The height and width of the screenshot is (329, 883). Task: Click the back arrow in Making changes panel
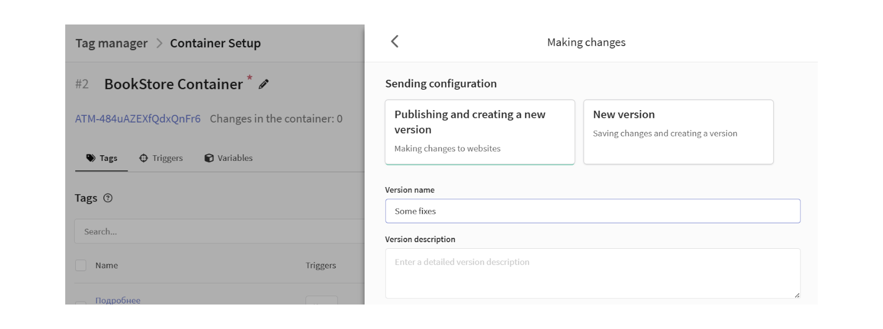395,42
